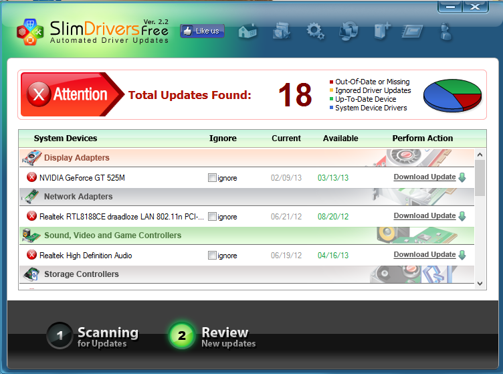
Task: Click the Network Adapters category icon
Action: coord(31,196)
